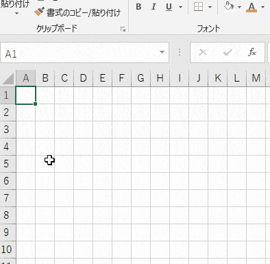Select column F header
The height and width of the screenshot is (264, 270).
[122, 78]
